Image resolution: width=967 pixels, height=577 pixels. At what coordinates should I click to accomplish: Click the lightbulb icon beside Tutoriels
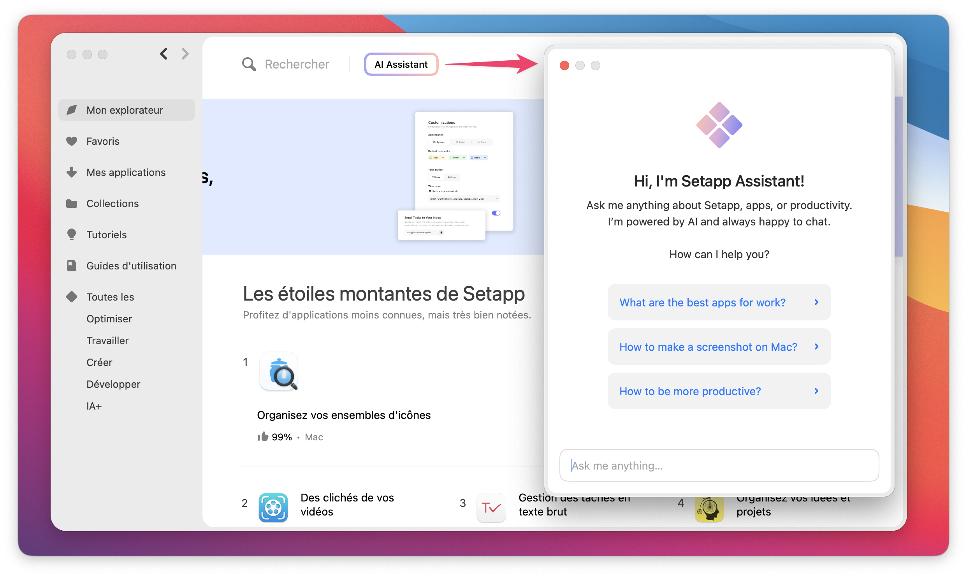[72, 234]
